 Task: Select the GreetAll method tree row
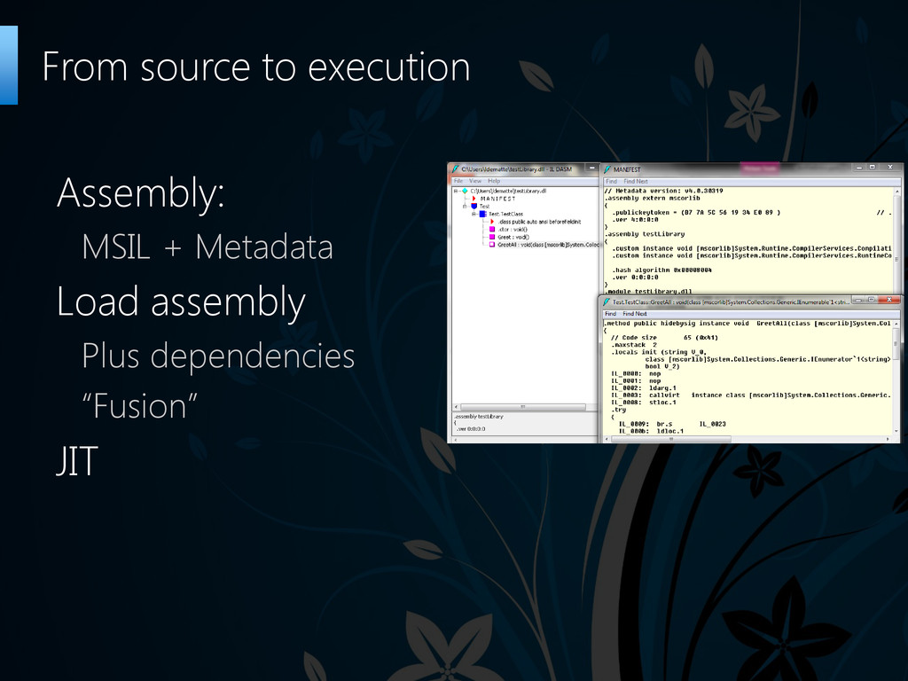[548, 245]
